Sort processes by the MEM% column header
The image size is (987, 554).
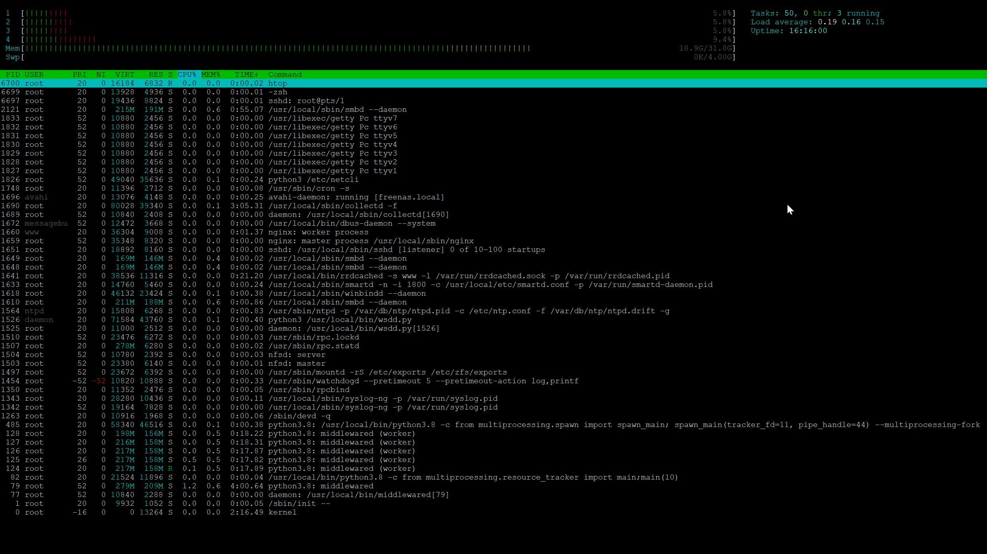[x=211, y=74]
